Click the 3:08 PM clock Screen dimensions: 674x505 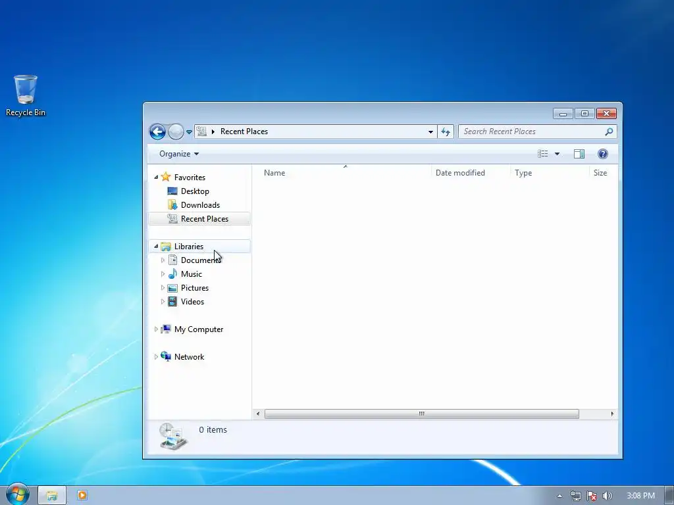tap(640, 496)
